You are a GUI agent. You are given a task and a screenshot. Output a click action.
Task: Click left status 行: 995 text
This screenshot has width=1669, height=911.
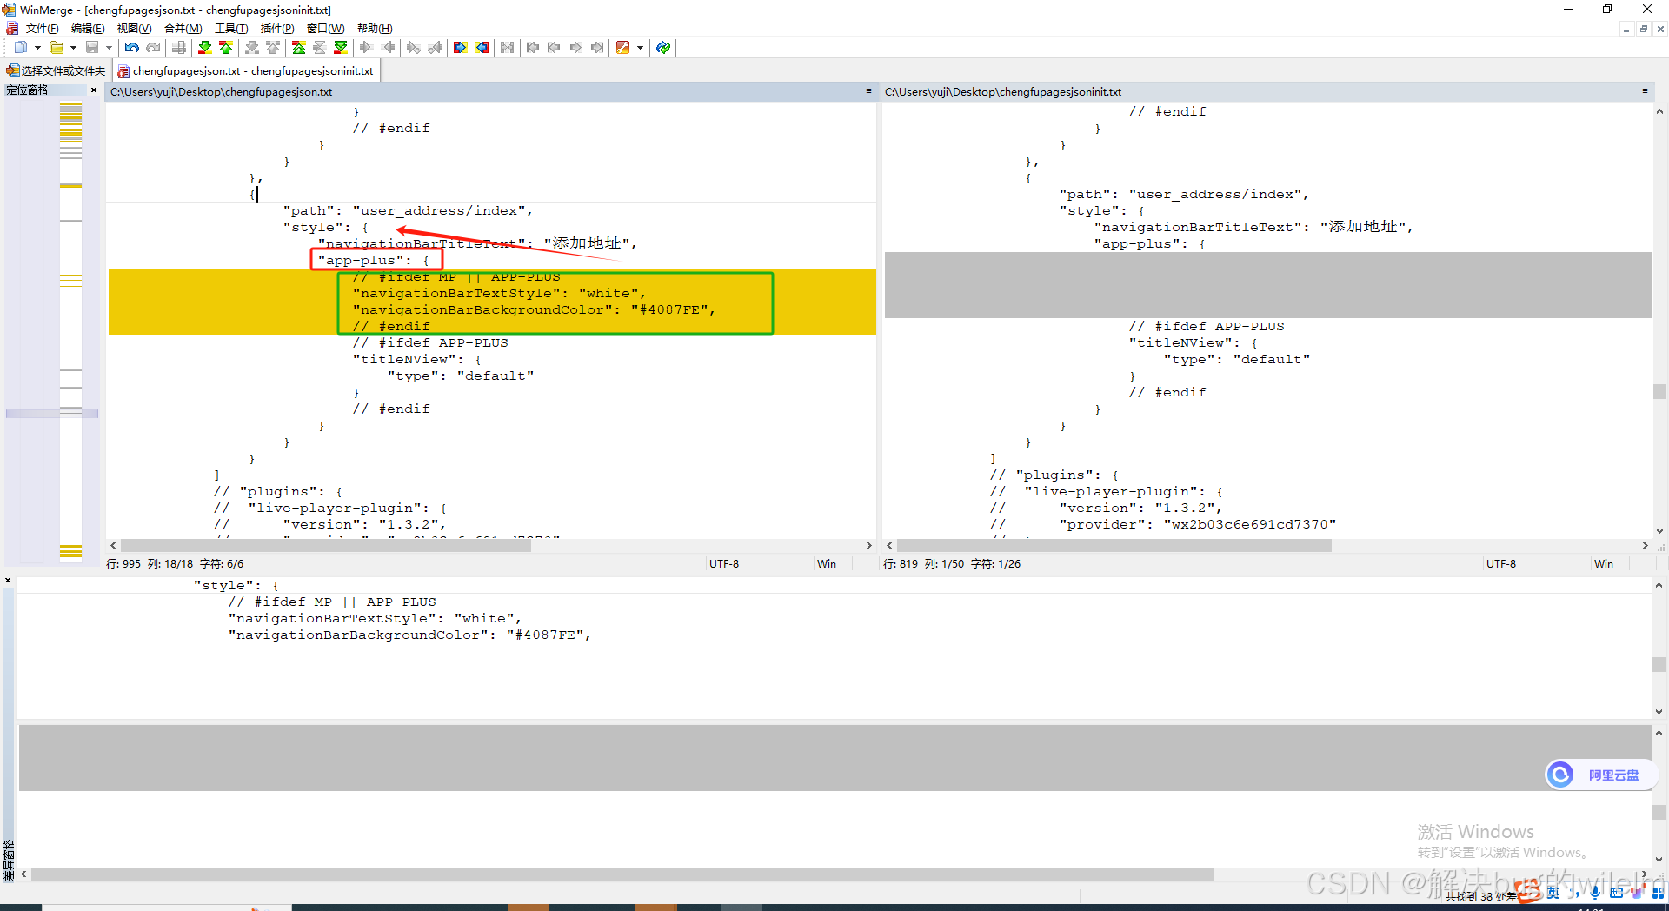[x=123, y=564]
